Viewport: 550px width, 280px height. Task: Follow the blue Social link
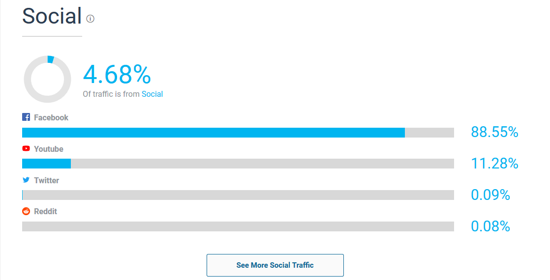152,94
